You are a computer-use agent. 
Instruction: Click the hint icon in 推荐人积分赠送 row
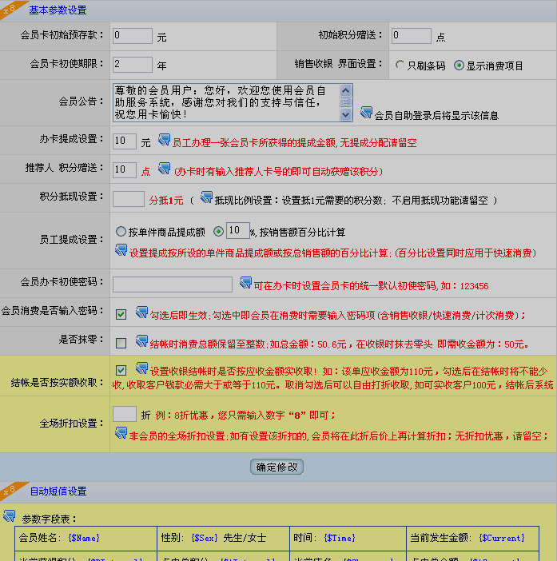(x=164, y=169)
